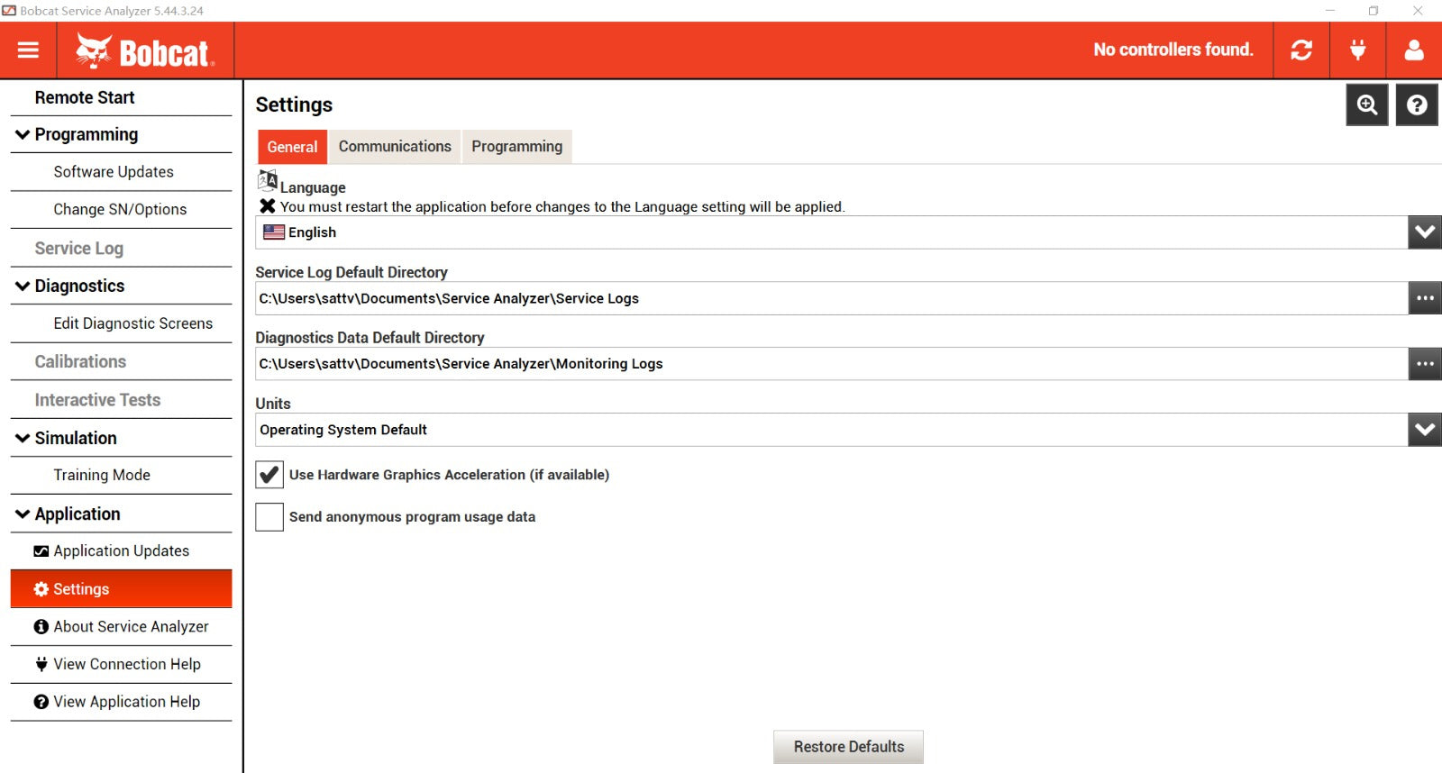Click the refresh controllers icon
The height and width of the screenshot is (773, 1442).
coord(1301,50)
